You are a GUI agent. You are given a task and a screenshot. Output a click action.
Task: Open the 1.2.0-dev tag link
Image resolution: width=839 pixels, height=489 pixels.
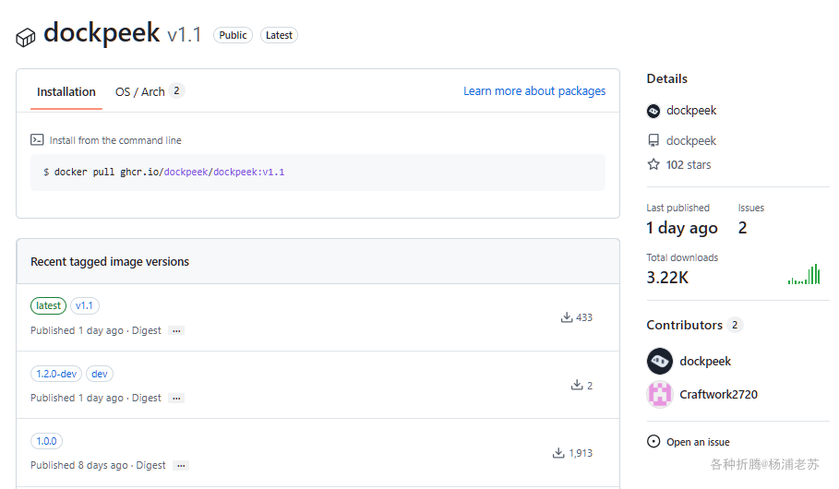pos(56,374)
